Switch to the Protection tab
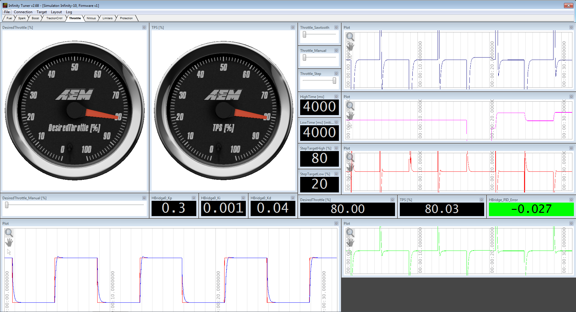576x312 pixels. point(126,18)
